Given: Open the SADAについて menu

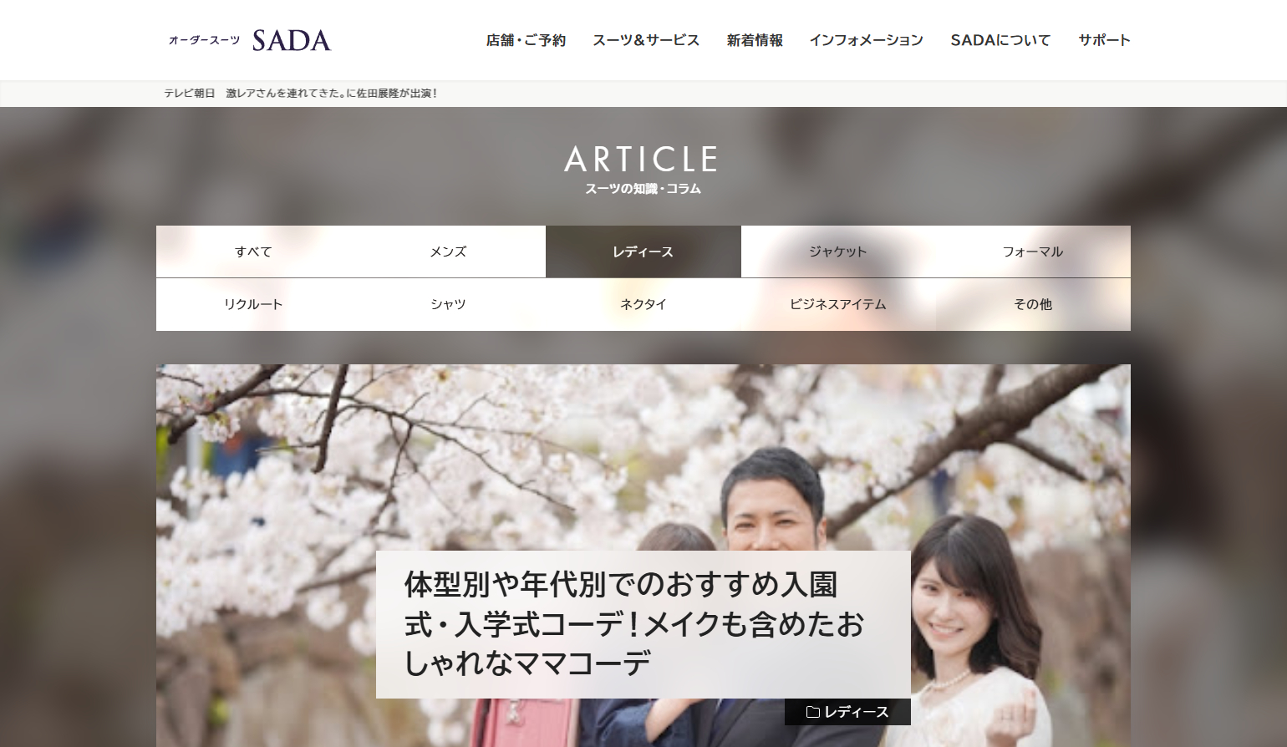Looking at the screenshot, I should [x=1000, y=40].
